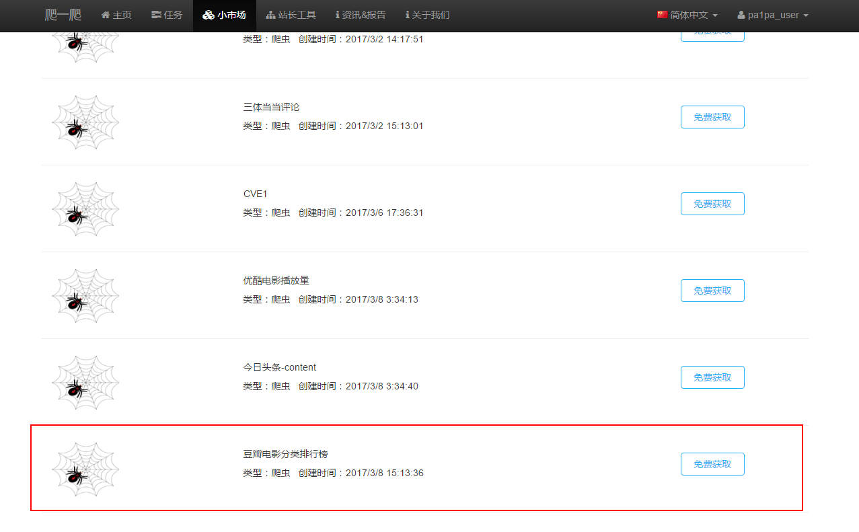Click the spider web thumbnail for CVE1
The height and width of the screenshot is (532, 859).
[85, 209]
